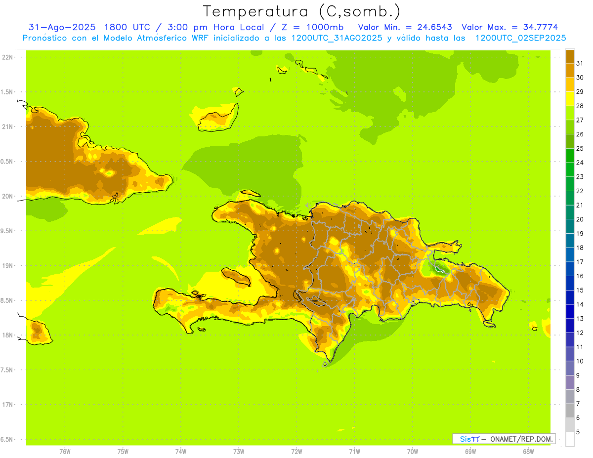
Task: Click the "71W" longitude label
Action: [354, 452]
